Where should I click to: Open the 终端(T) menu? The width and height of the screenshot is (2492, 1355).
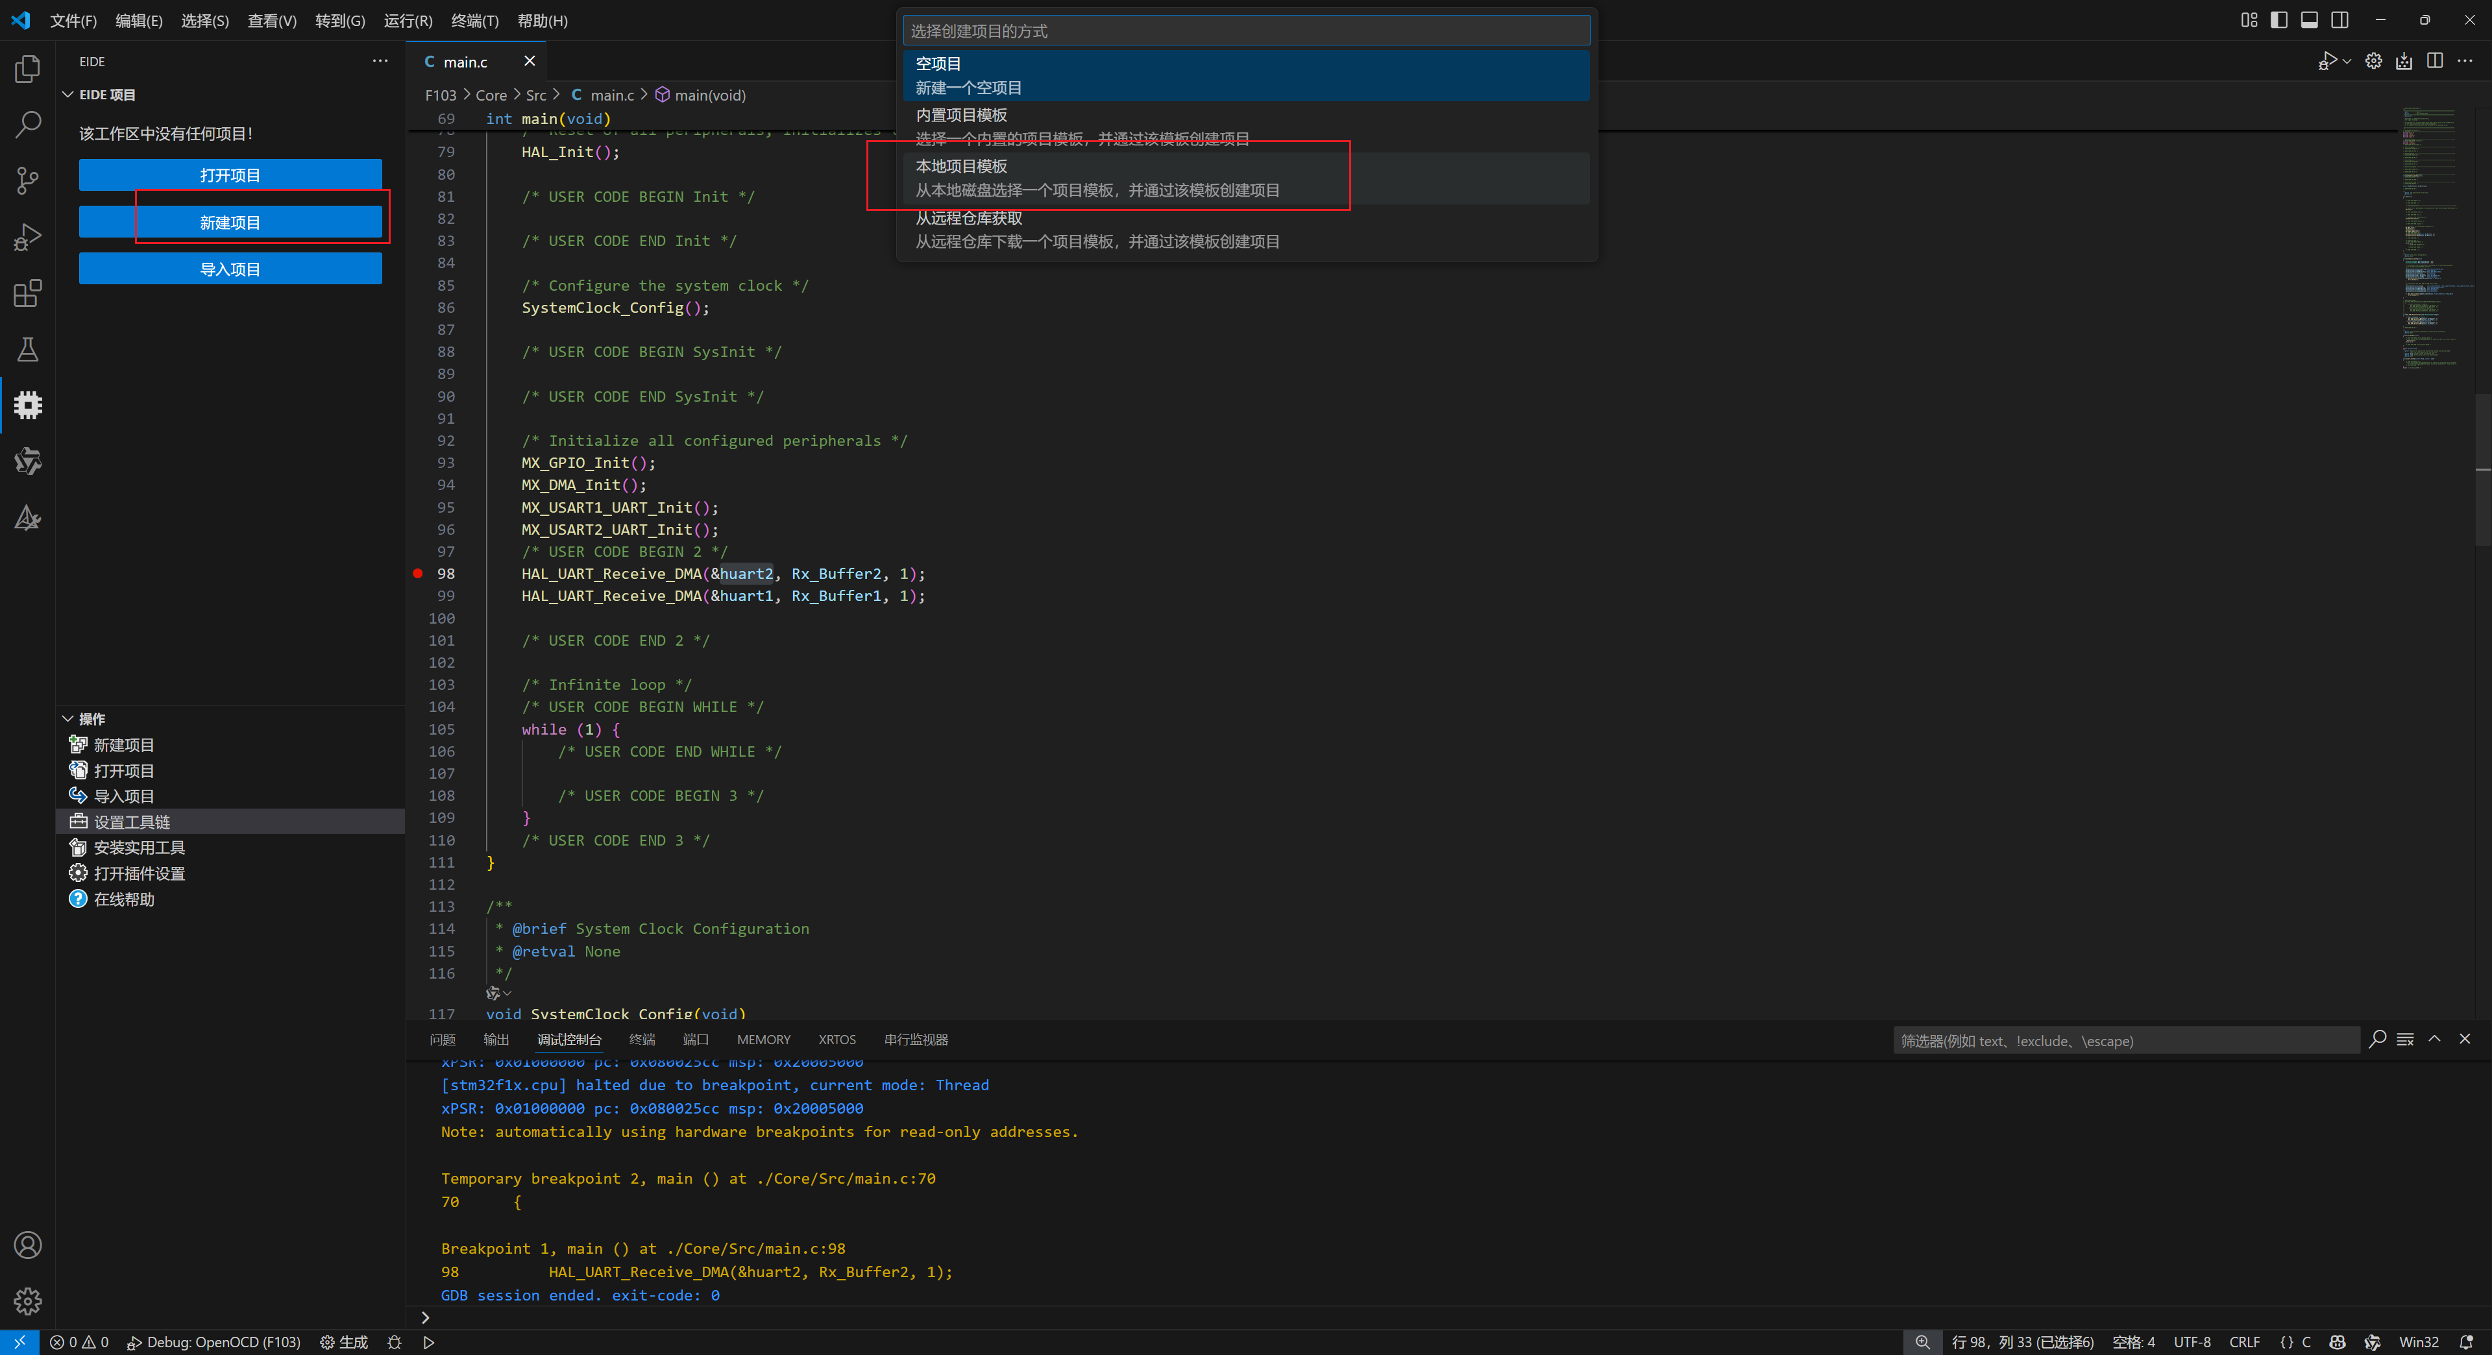[x=475, y=20]
